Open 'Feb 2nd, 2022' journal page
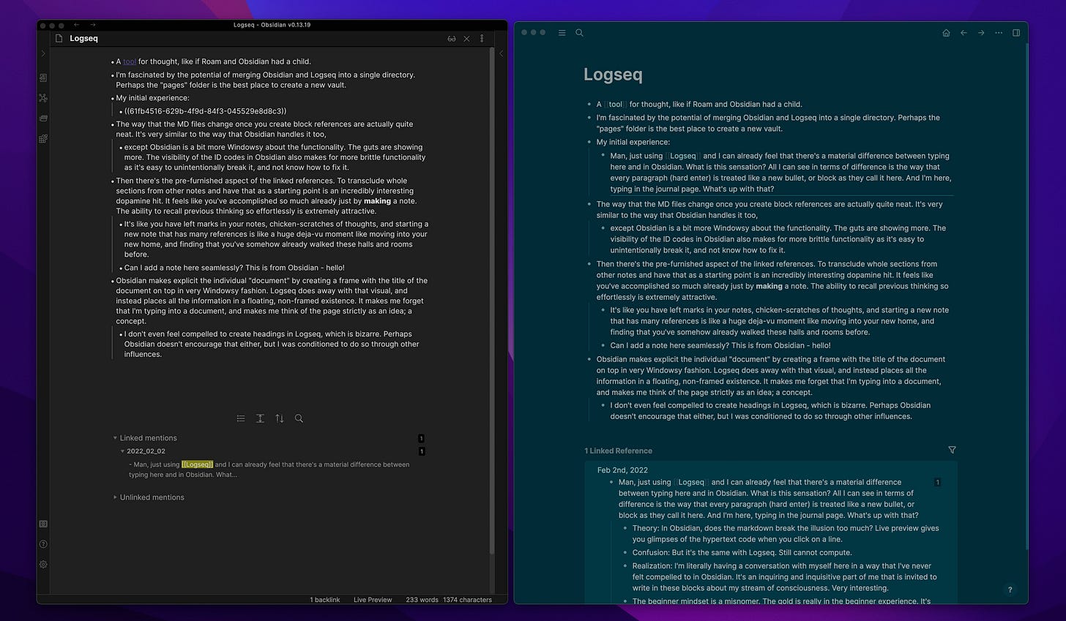Image resolution: width=1066 pixels, height=621 pixels. coord(622,470)
